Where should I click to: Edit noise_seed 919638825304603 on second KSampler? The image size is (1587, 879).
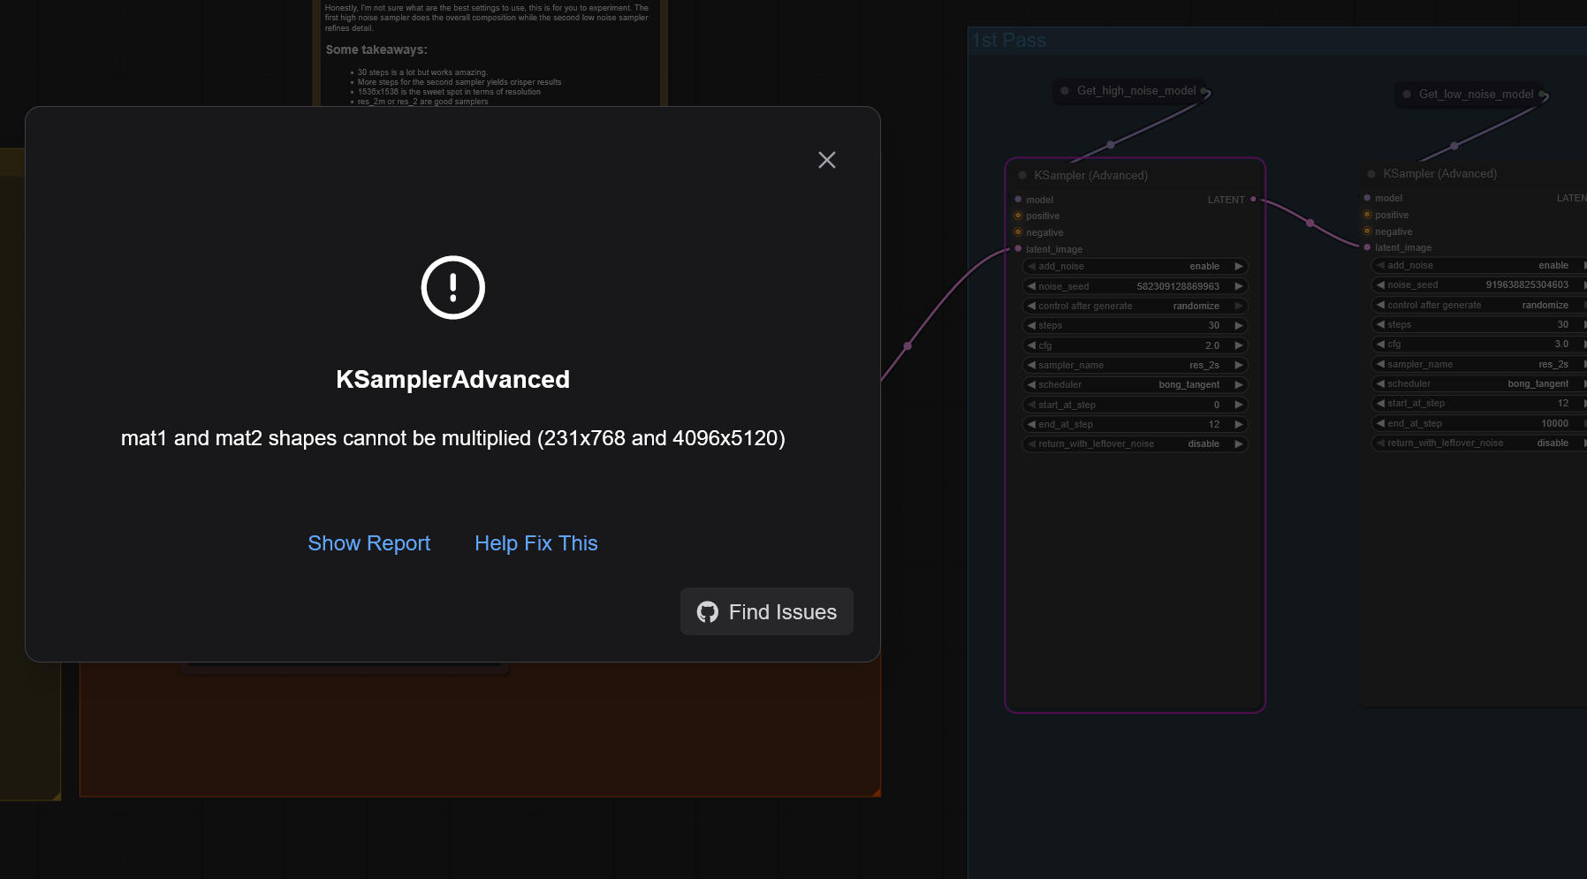click(1479, 284)
